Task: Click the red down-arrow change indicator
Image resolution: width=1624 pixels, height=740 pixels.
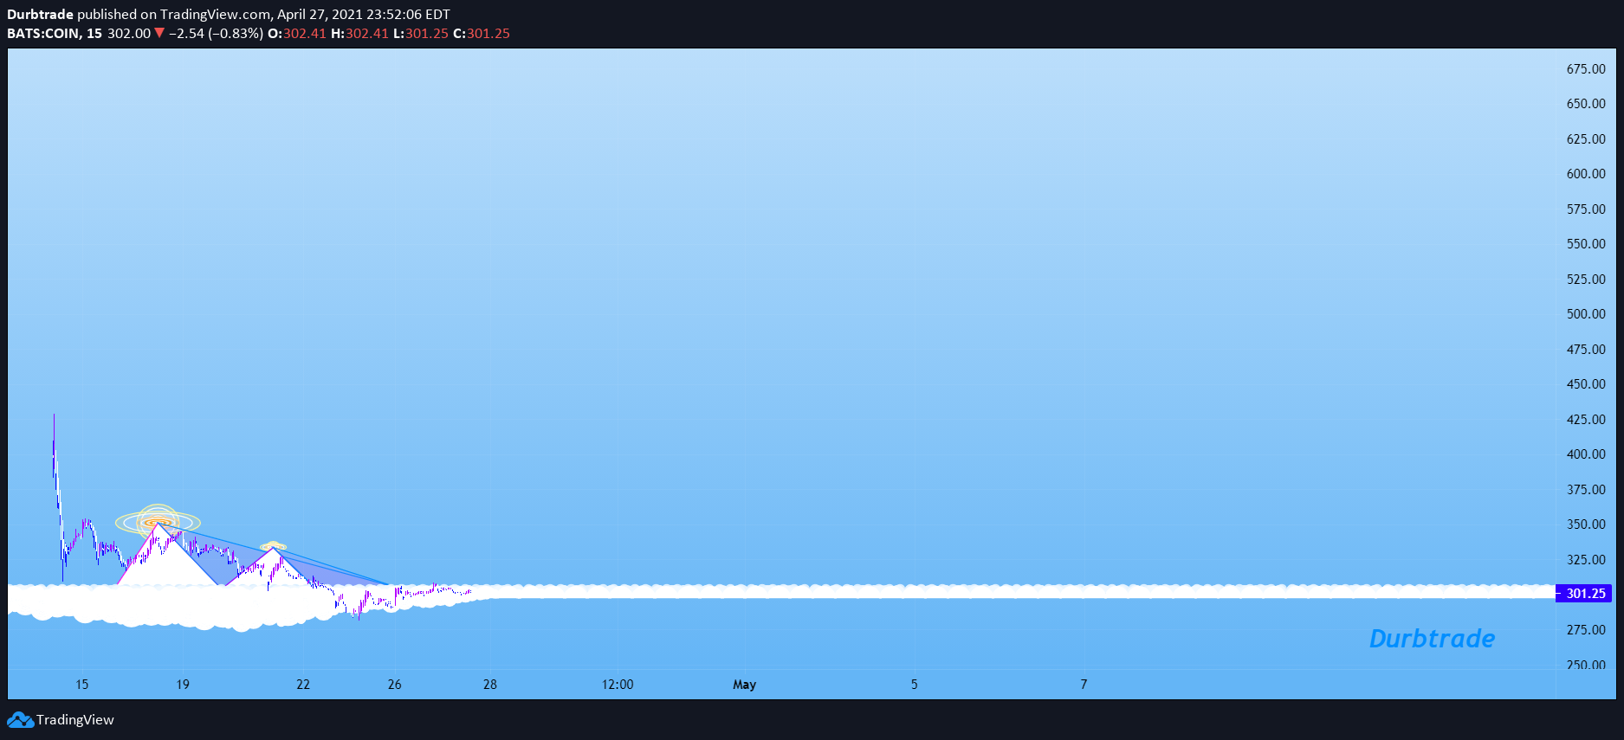Action: [159, 34]
